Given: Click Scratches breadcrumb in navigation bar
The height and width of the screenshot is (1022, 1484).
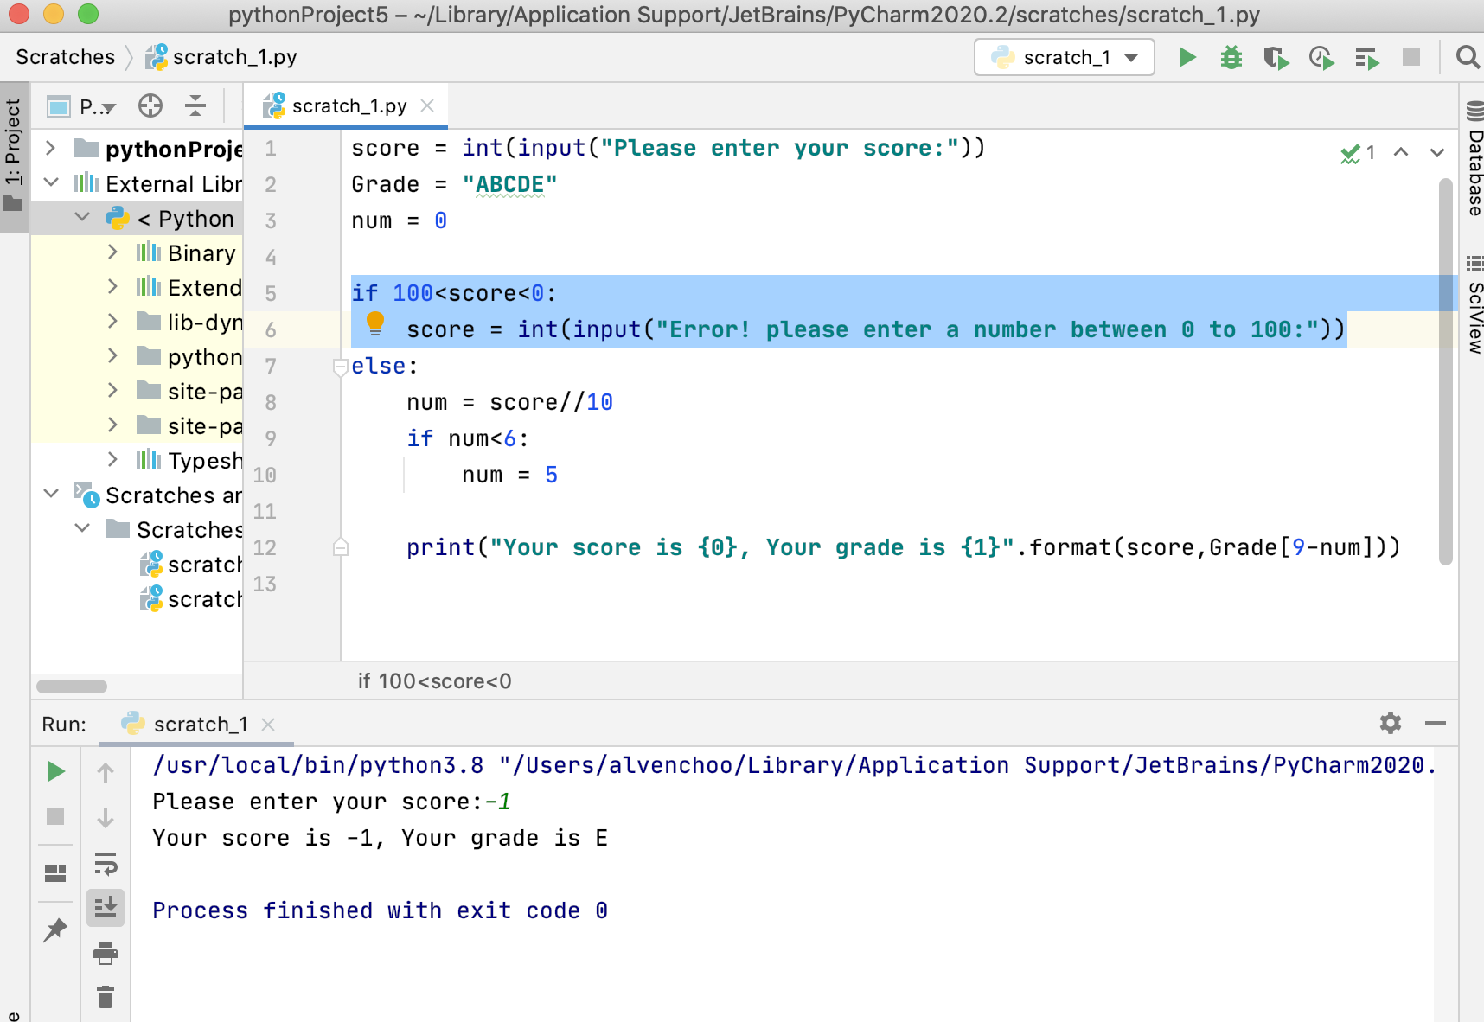Looking at the screenshot, I should (x=66, y=57).
